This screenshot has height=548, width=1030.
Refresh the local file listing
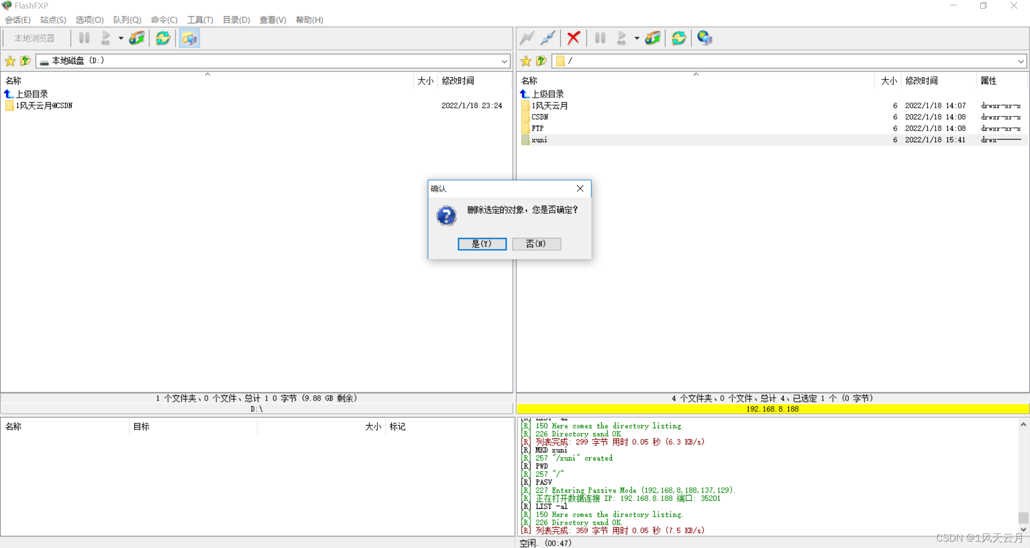click(x=163, y=38)
